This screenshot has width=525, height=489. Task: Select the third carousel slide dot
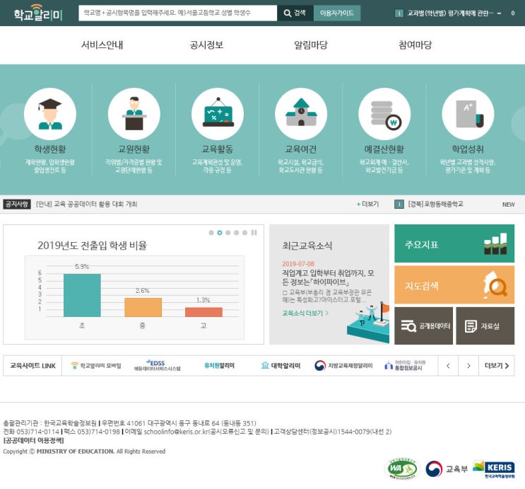228,232
